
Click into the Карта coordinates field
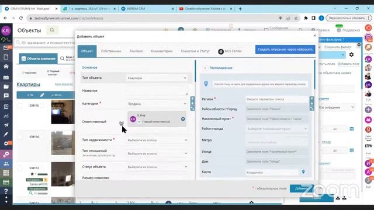(272, 172)
